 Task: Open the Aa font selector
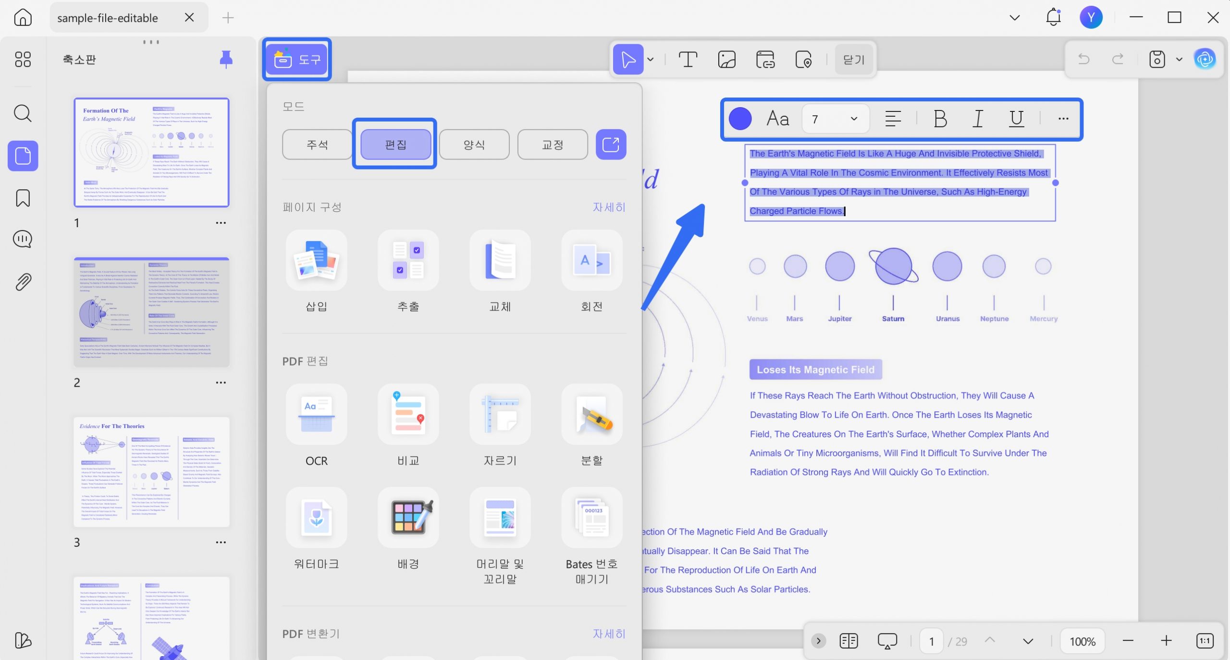click(x=777, y=119)
